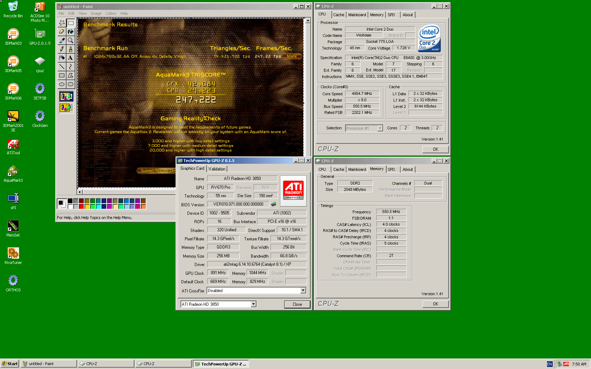Pick the white color swatch in Paint palette
Image resolution: width=591 pixels, height=369 pixels.
pyautogui.click(x=70, y=207)
